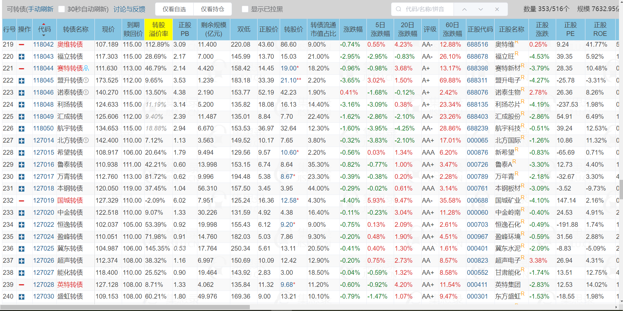
Task: Open stock code 000301 link
Action: [477, 297]
